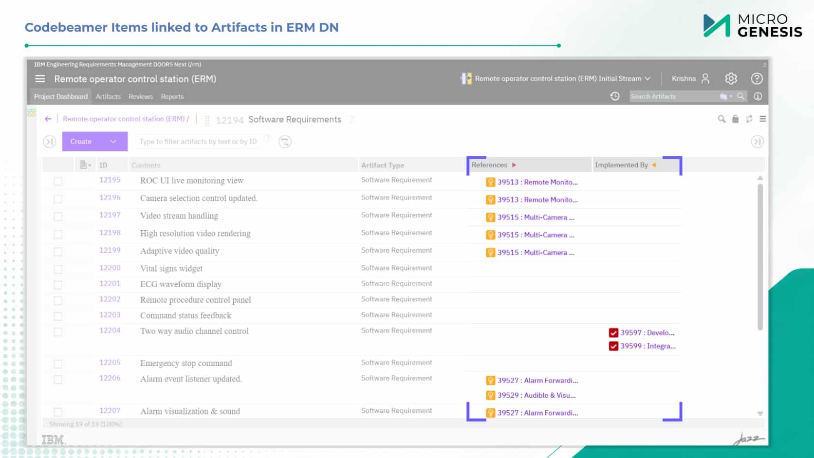This screenshot has width=814, height=458.
Task: Open the Artifacts menu
Action: click(x=108, y=96)
